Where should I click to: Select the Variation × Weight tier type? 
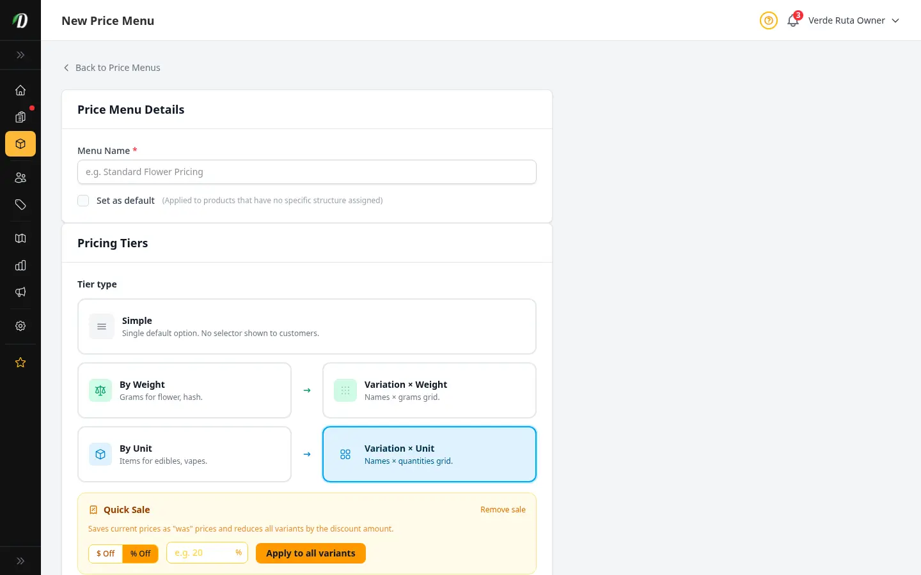[429, 390]
